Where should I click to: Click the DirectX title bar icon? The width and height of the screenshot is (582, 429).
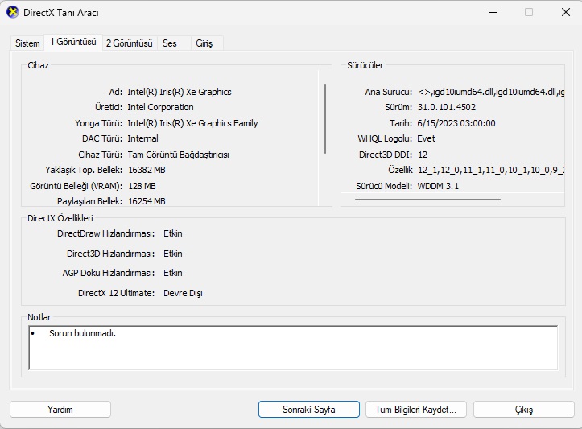(x=13, y=12)
